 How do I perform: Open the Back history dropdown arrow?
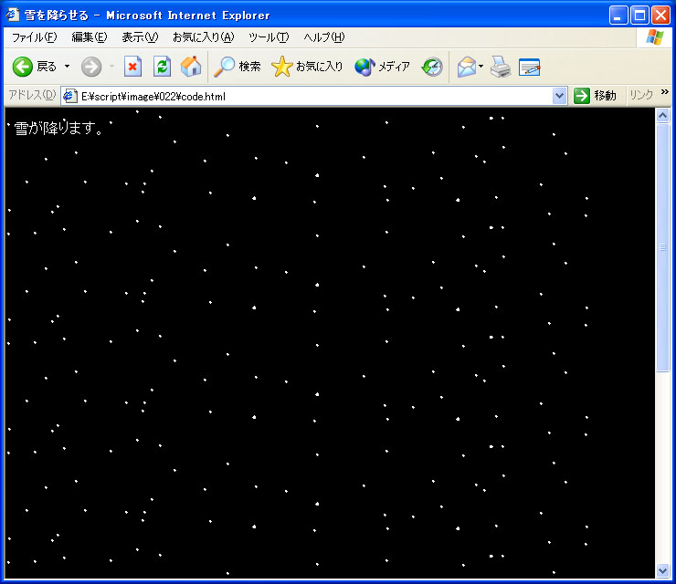(68, 67)
